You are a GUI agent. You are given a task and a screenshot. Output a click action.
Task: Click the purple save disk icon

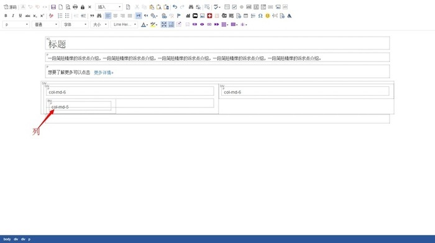tap(53, 7)
